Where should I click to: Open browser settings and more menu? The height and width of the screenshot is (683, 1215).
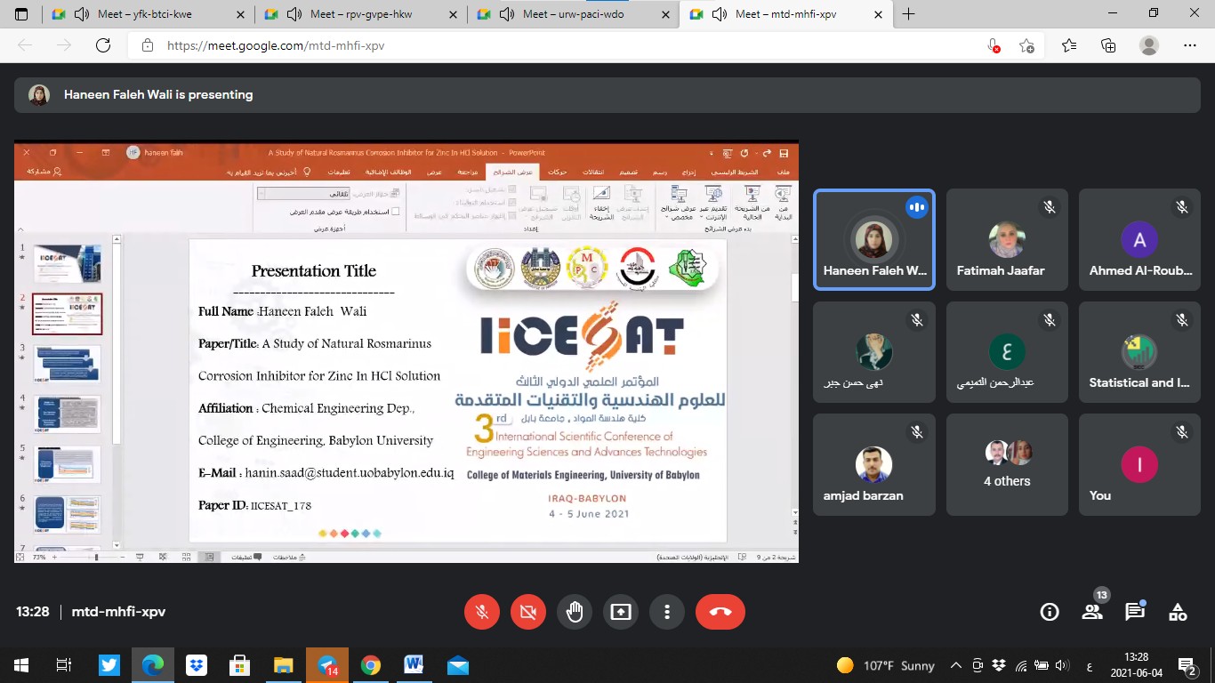pyautogui.click(x=1190, y=45)
